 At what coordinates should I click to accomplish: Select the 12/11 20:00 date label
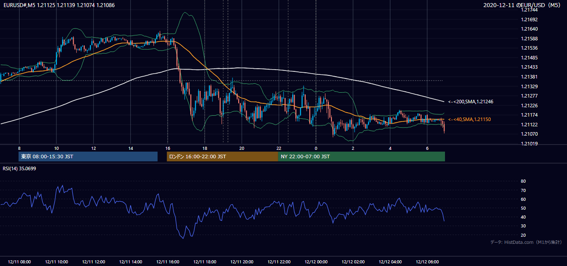pyautogui.click(x=242, y=262)
